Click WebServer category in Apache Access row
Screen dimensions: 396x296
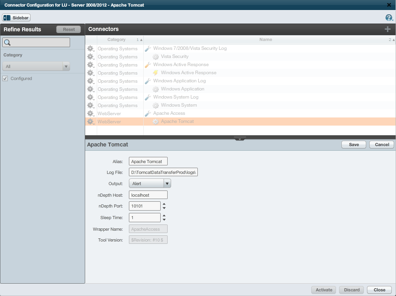pyautogui.click(x=109, y=114)
